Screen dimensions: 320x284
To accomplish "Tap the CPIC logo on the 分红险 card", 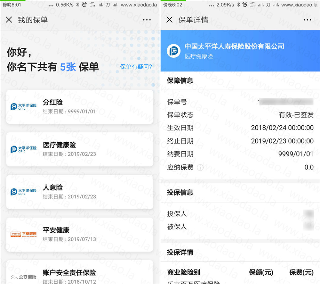I will click(23, 107).
